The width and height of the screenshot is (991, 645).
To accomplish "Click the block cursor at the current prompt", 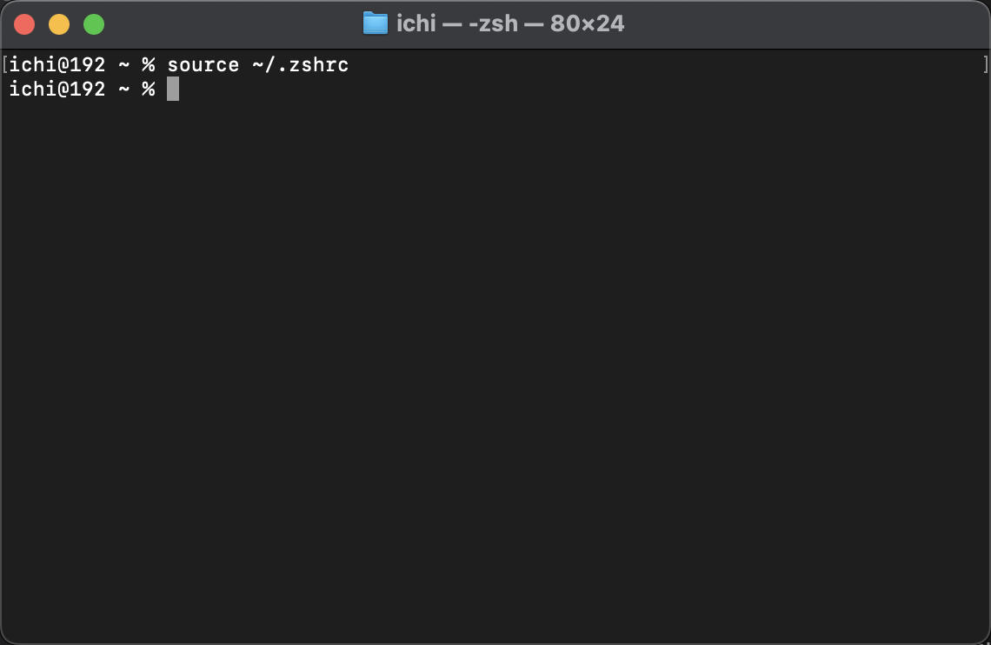I will pyautogui.click(x=172, y=89).
